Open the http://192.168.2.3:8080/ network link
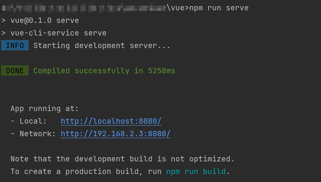 [116, 134]
